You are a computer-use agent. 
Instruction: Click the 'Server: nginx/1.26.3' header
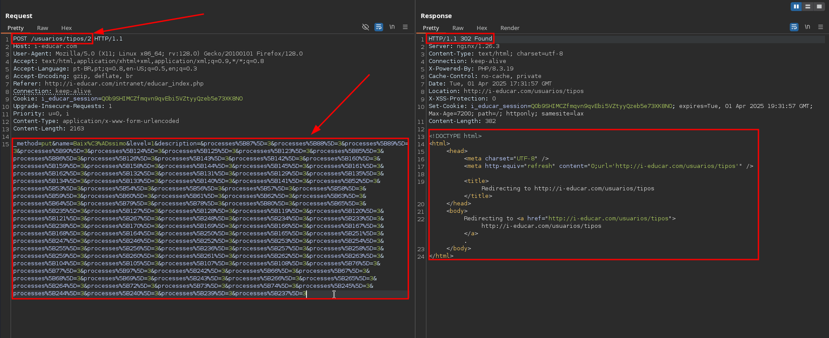point(464,46)
